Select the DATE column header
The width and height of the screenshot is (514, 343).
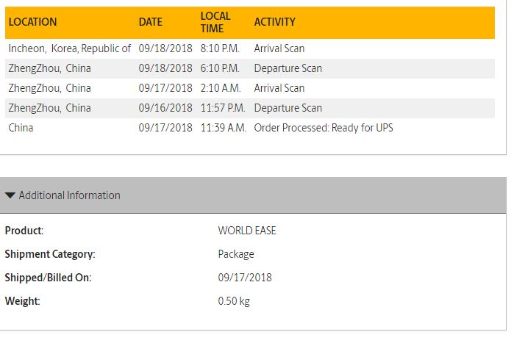[x=151, y=22]
